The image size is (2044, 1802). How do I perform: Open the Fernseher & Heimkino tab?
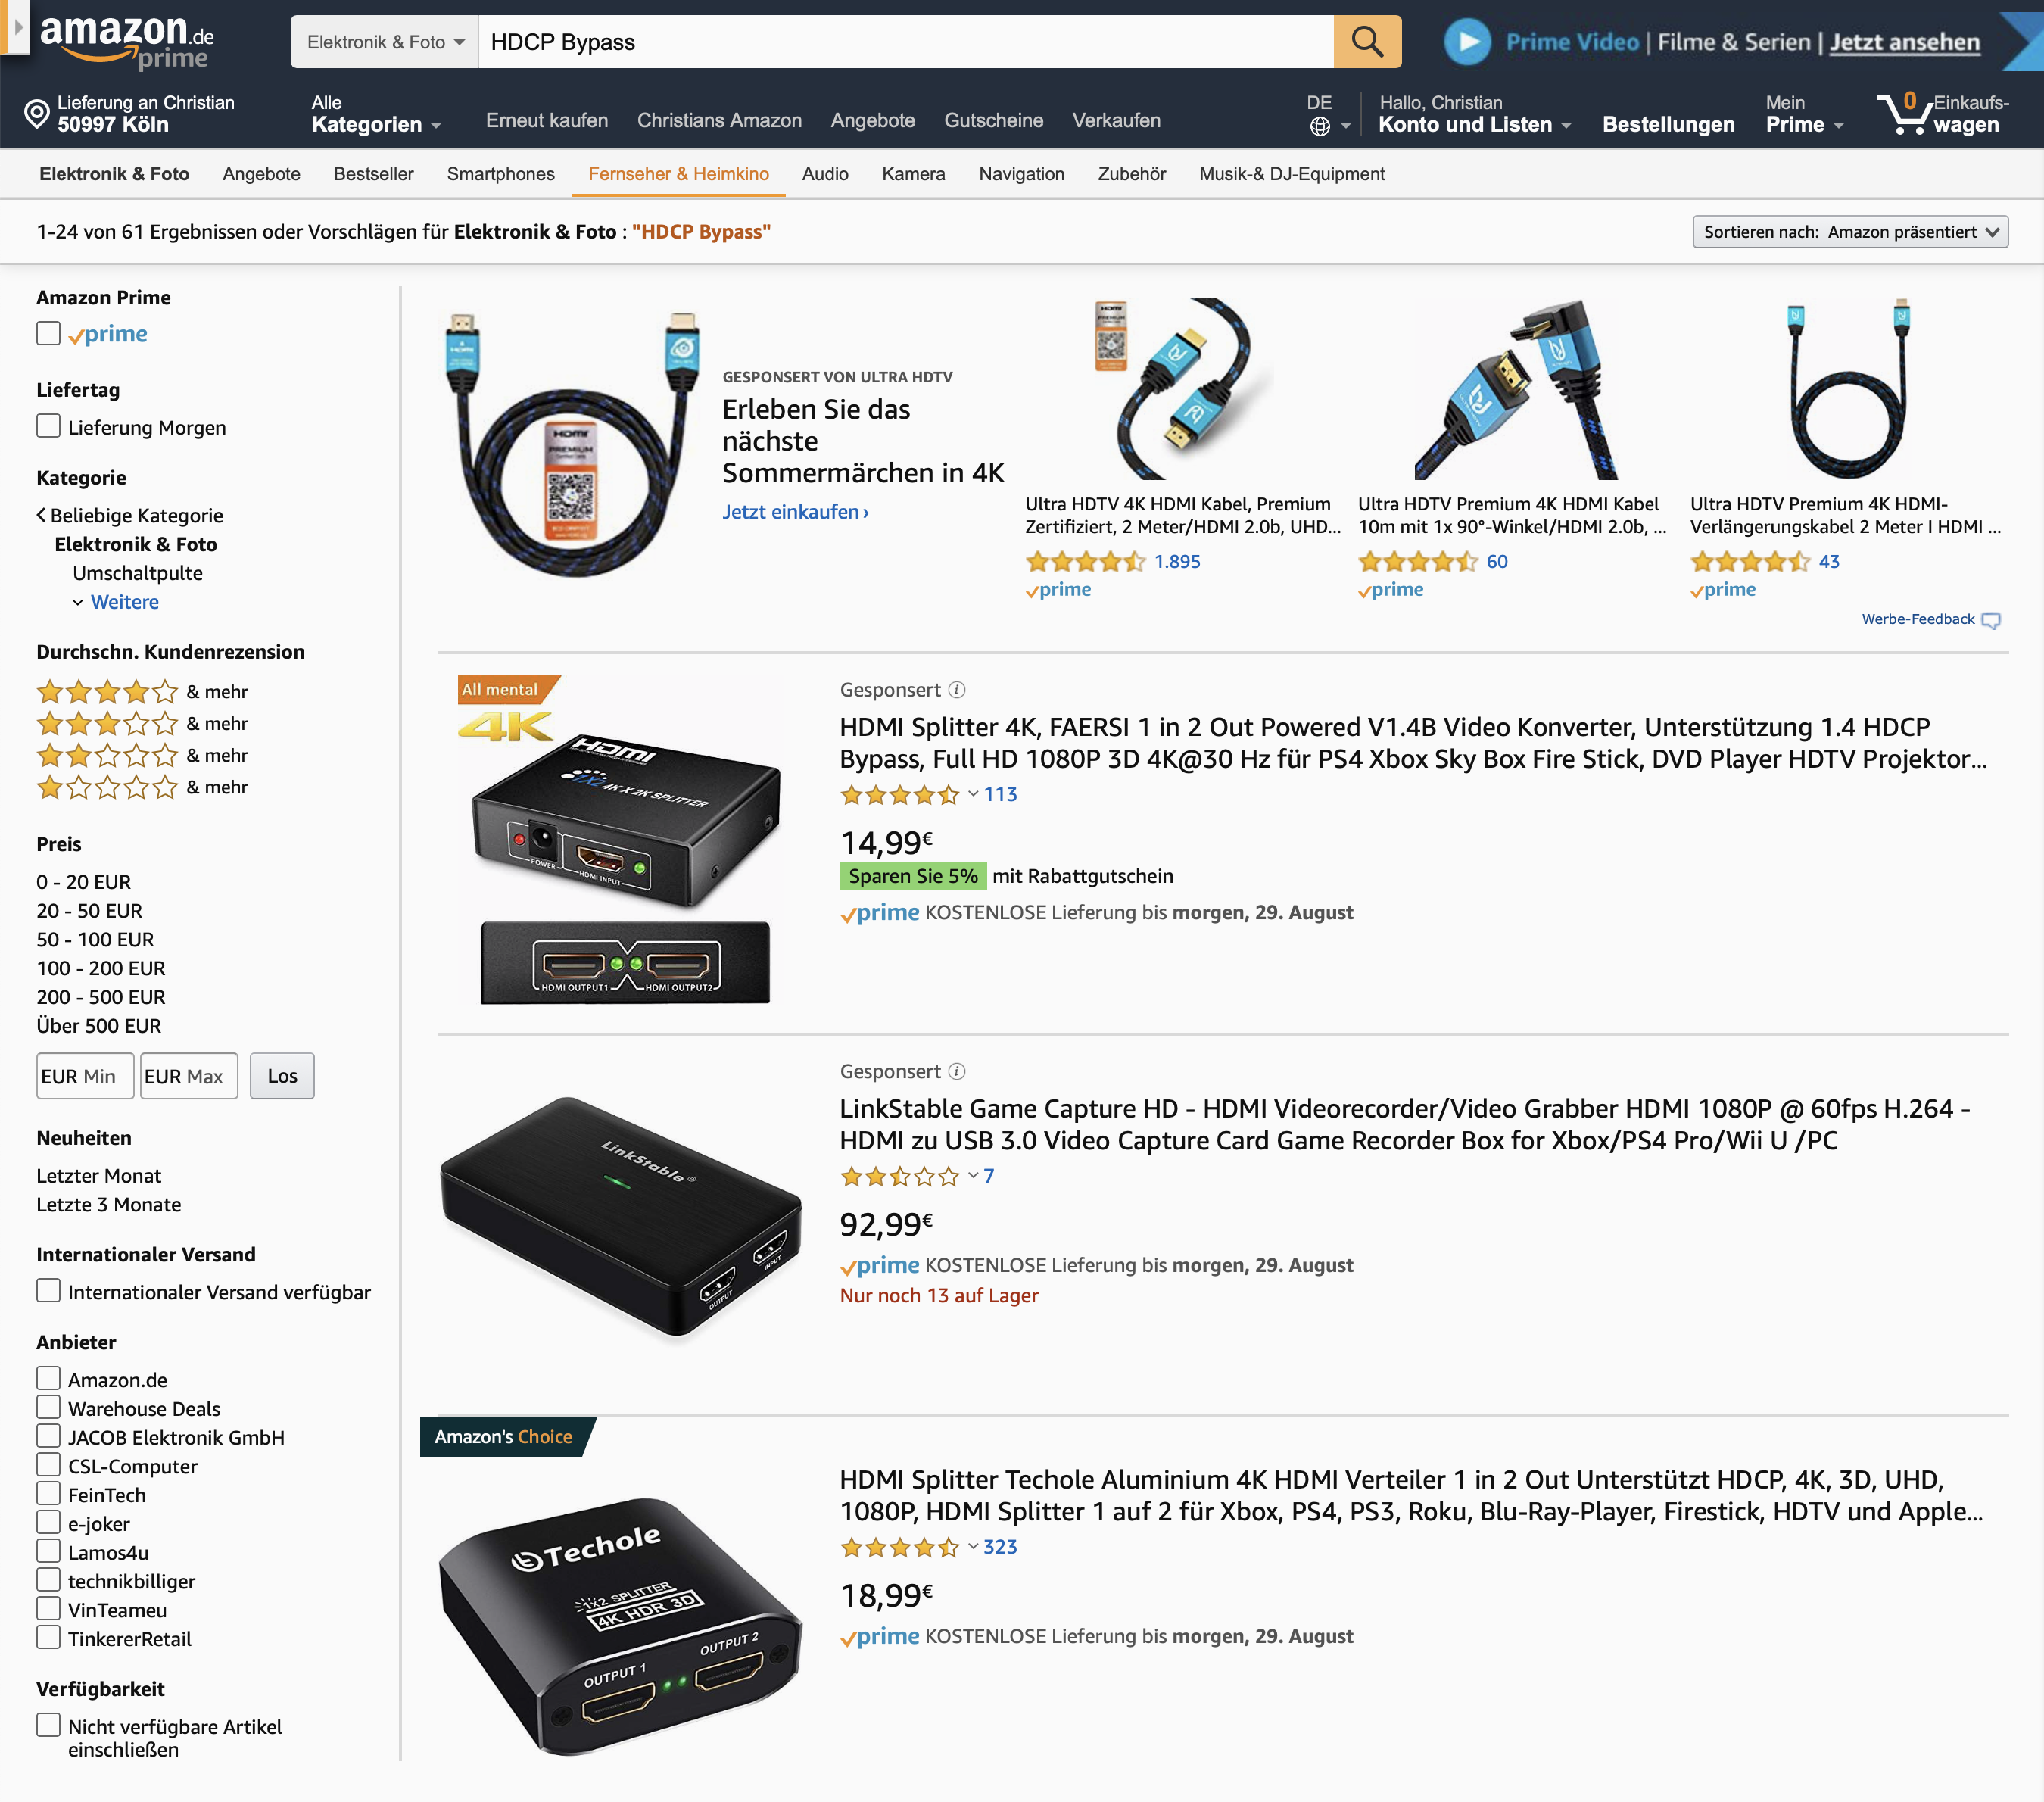[678, 174]
